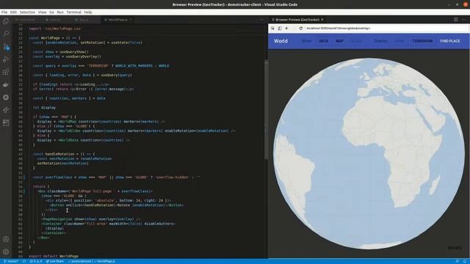
Task: Open Run and Debug view
Action: point(6,59)
